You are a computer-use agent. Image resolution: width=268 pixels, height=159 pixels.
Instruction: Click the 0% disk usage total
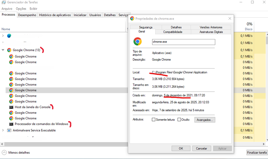249,24
